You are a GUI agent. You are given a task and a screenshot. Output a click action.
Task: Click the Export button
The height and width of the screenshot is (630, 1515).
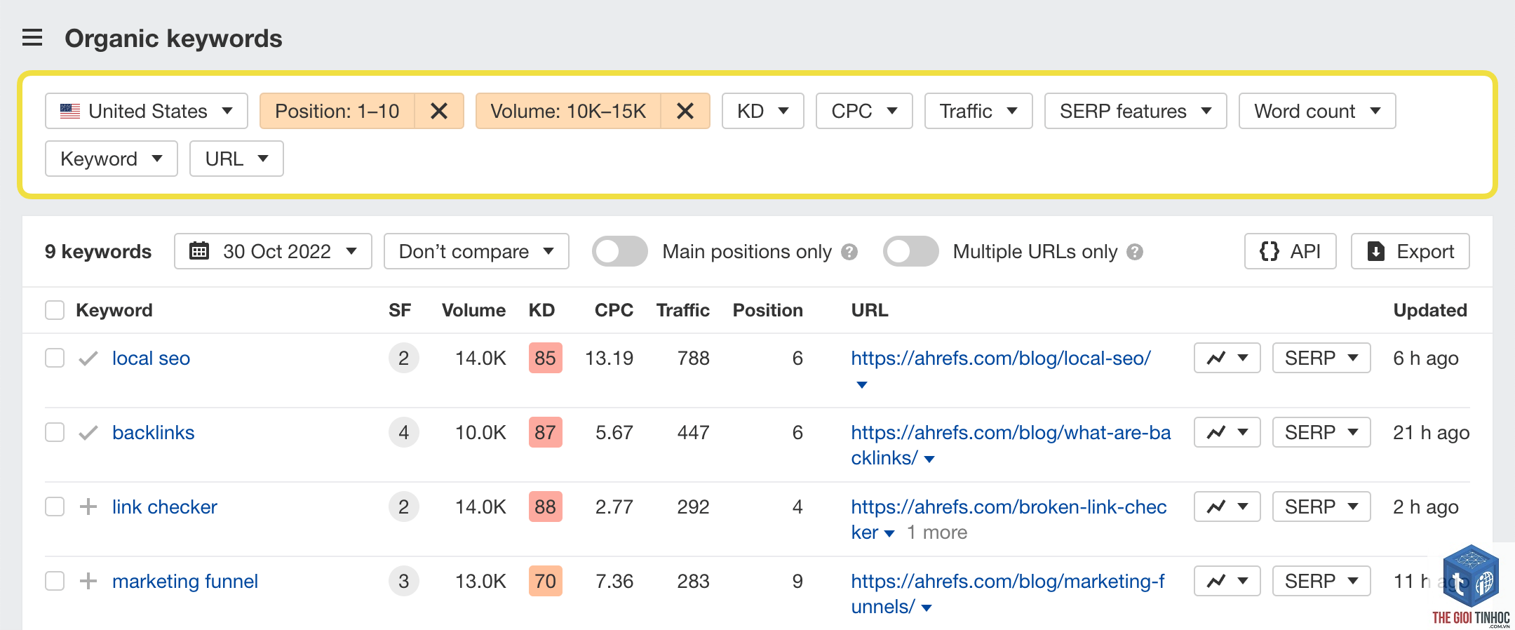point(1410,251)
